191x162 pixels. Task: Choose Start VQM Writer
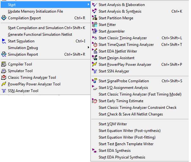click(x=113, y=124)
